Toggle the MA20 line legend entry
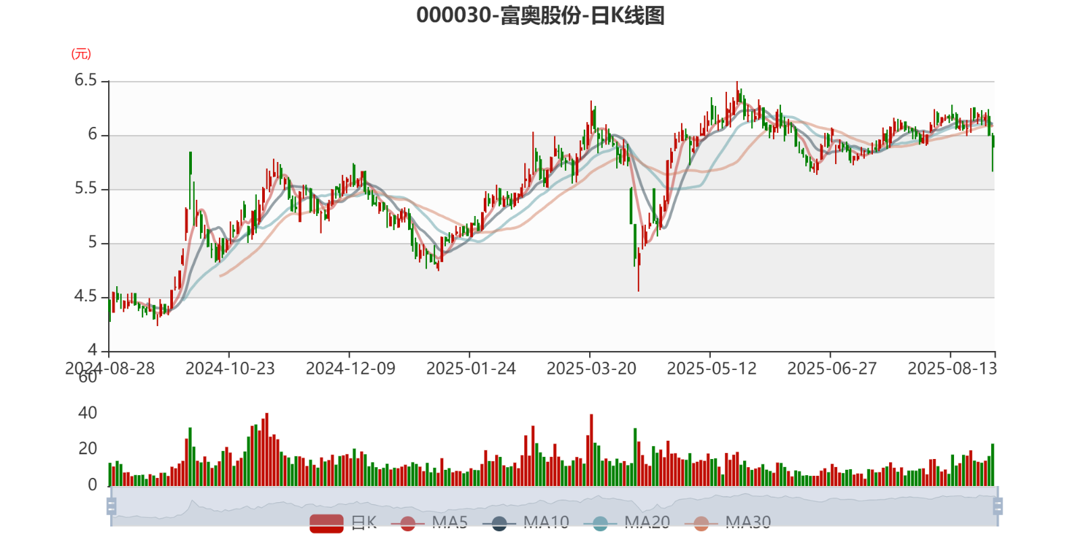 point(626,522)
